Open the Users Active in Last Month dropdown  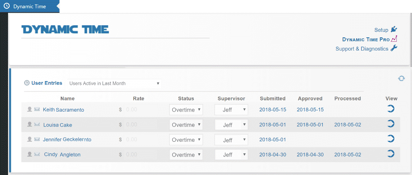tap(114, 83)
